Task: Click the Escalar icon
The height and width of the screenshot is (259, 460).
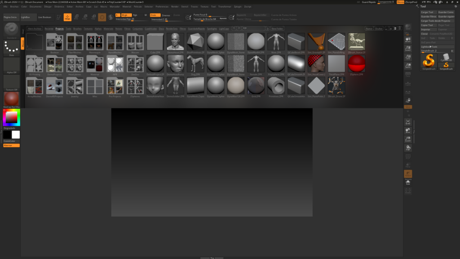Action: pyautogui.click(x=86, y=17)
